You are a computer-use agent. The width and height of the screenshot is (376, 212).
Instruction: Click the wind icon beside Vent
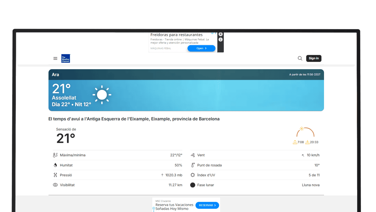(193, 155)
